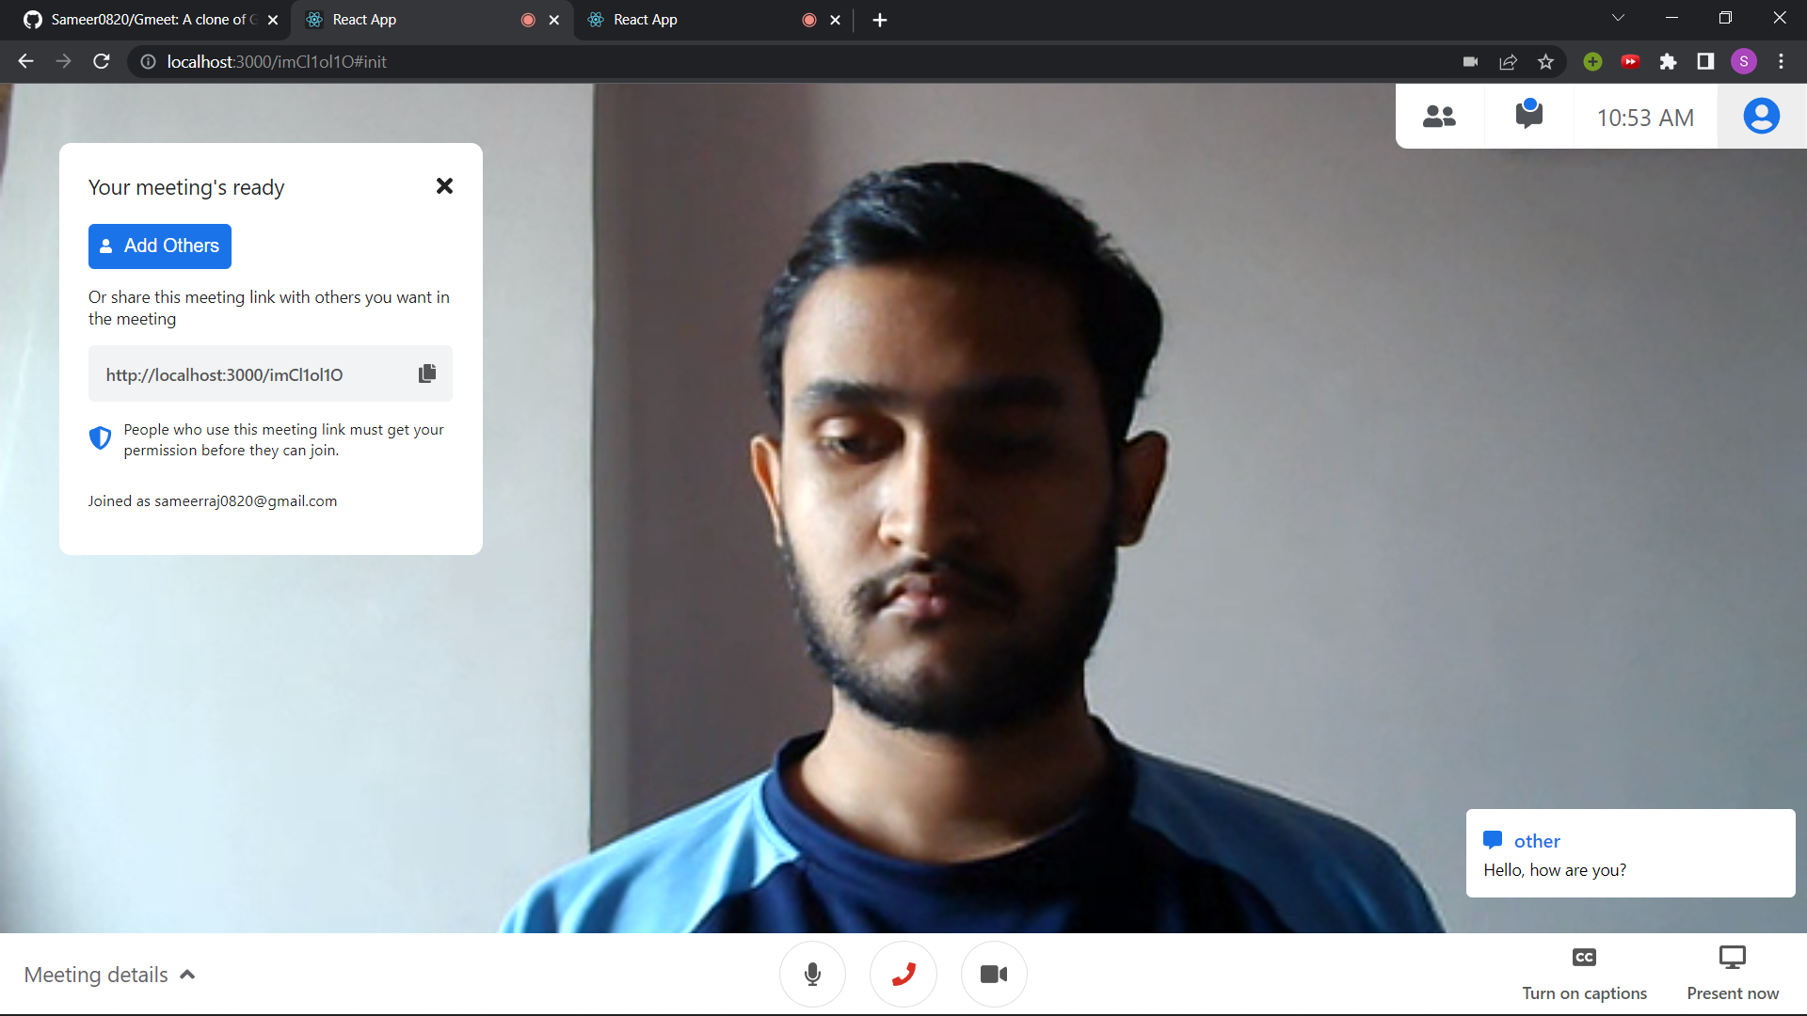The height and width of the screenshot is (1016, 1807).
Task: Open the browser tab search chevron
Action: click(1618, 17)
